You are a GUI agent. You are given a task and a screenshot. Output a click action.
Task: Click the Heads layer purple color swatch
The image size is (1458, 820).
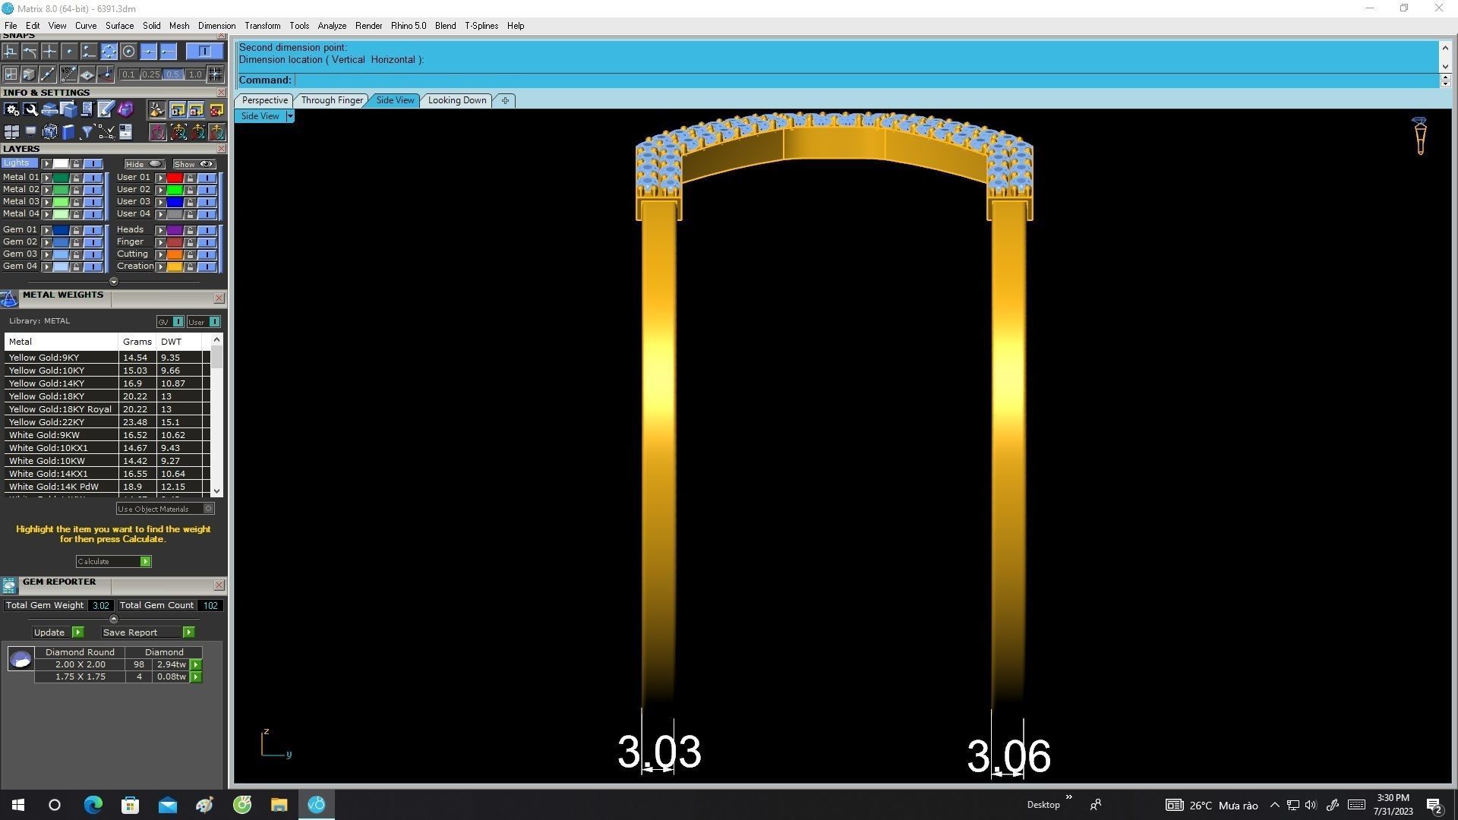point(175,230)
